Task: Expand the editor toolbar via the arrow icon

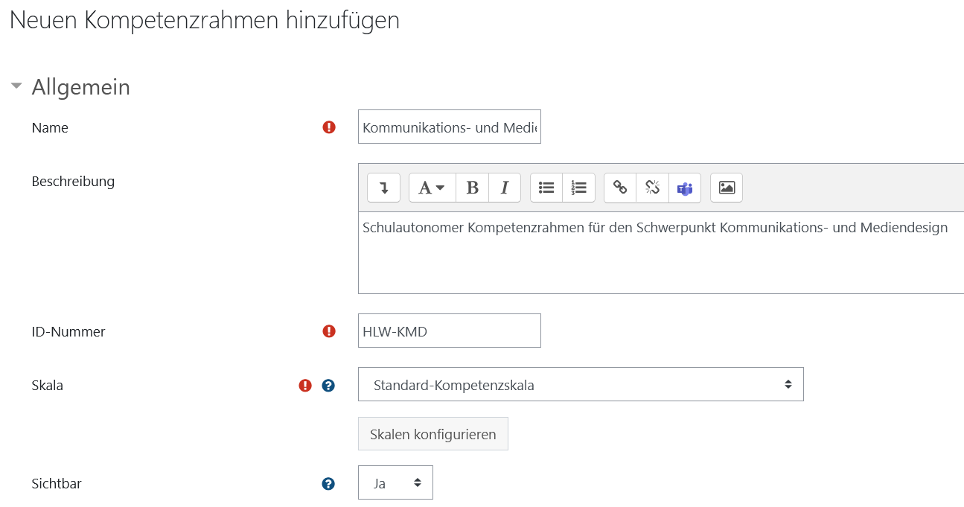Action: 383,188
